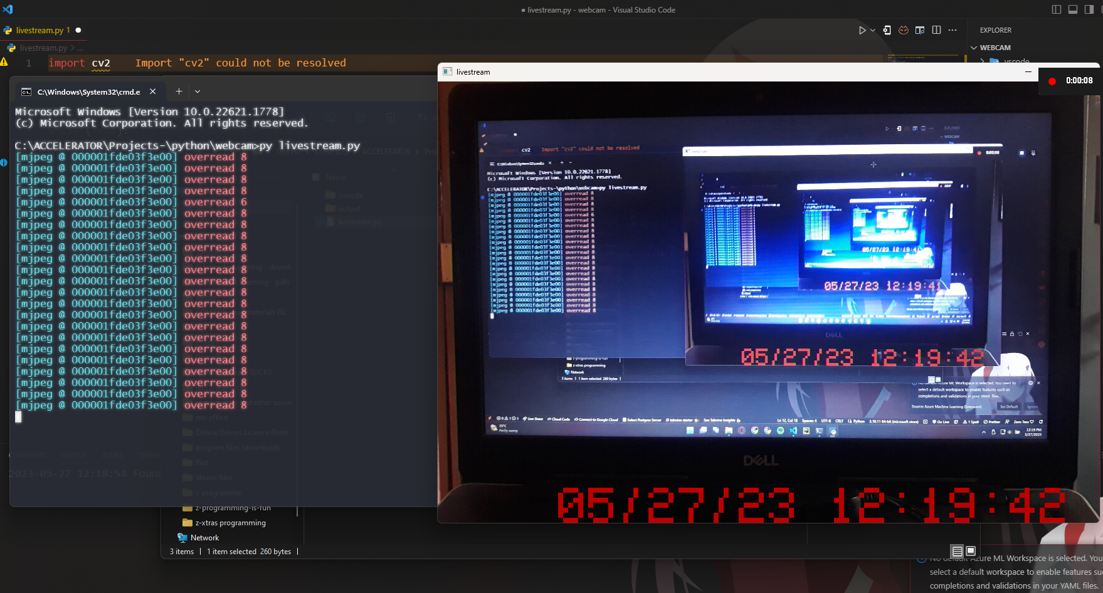Select the livestream.py editor tab

click(x=42, y=30)
